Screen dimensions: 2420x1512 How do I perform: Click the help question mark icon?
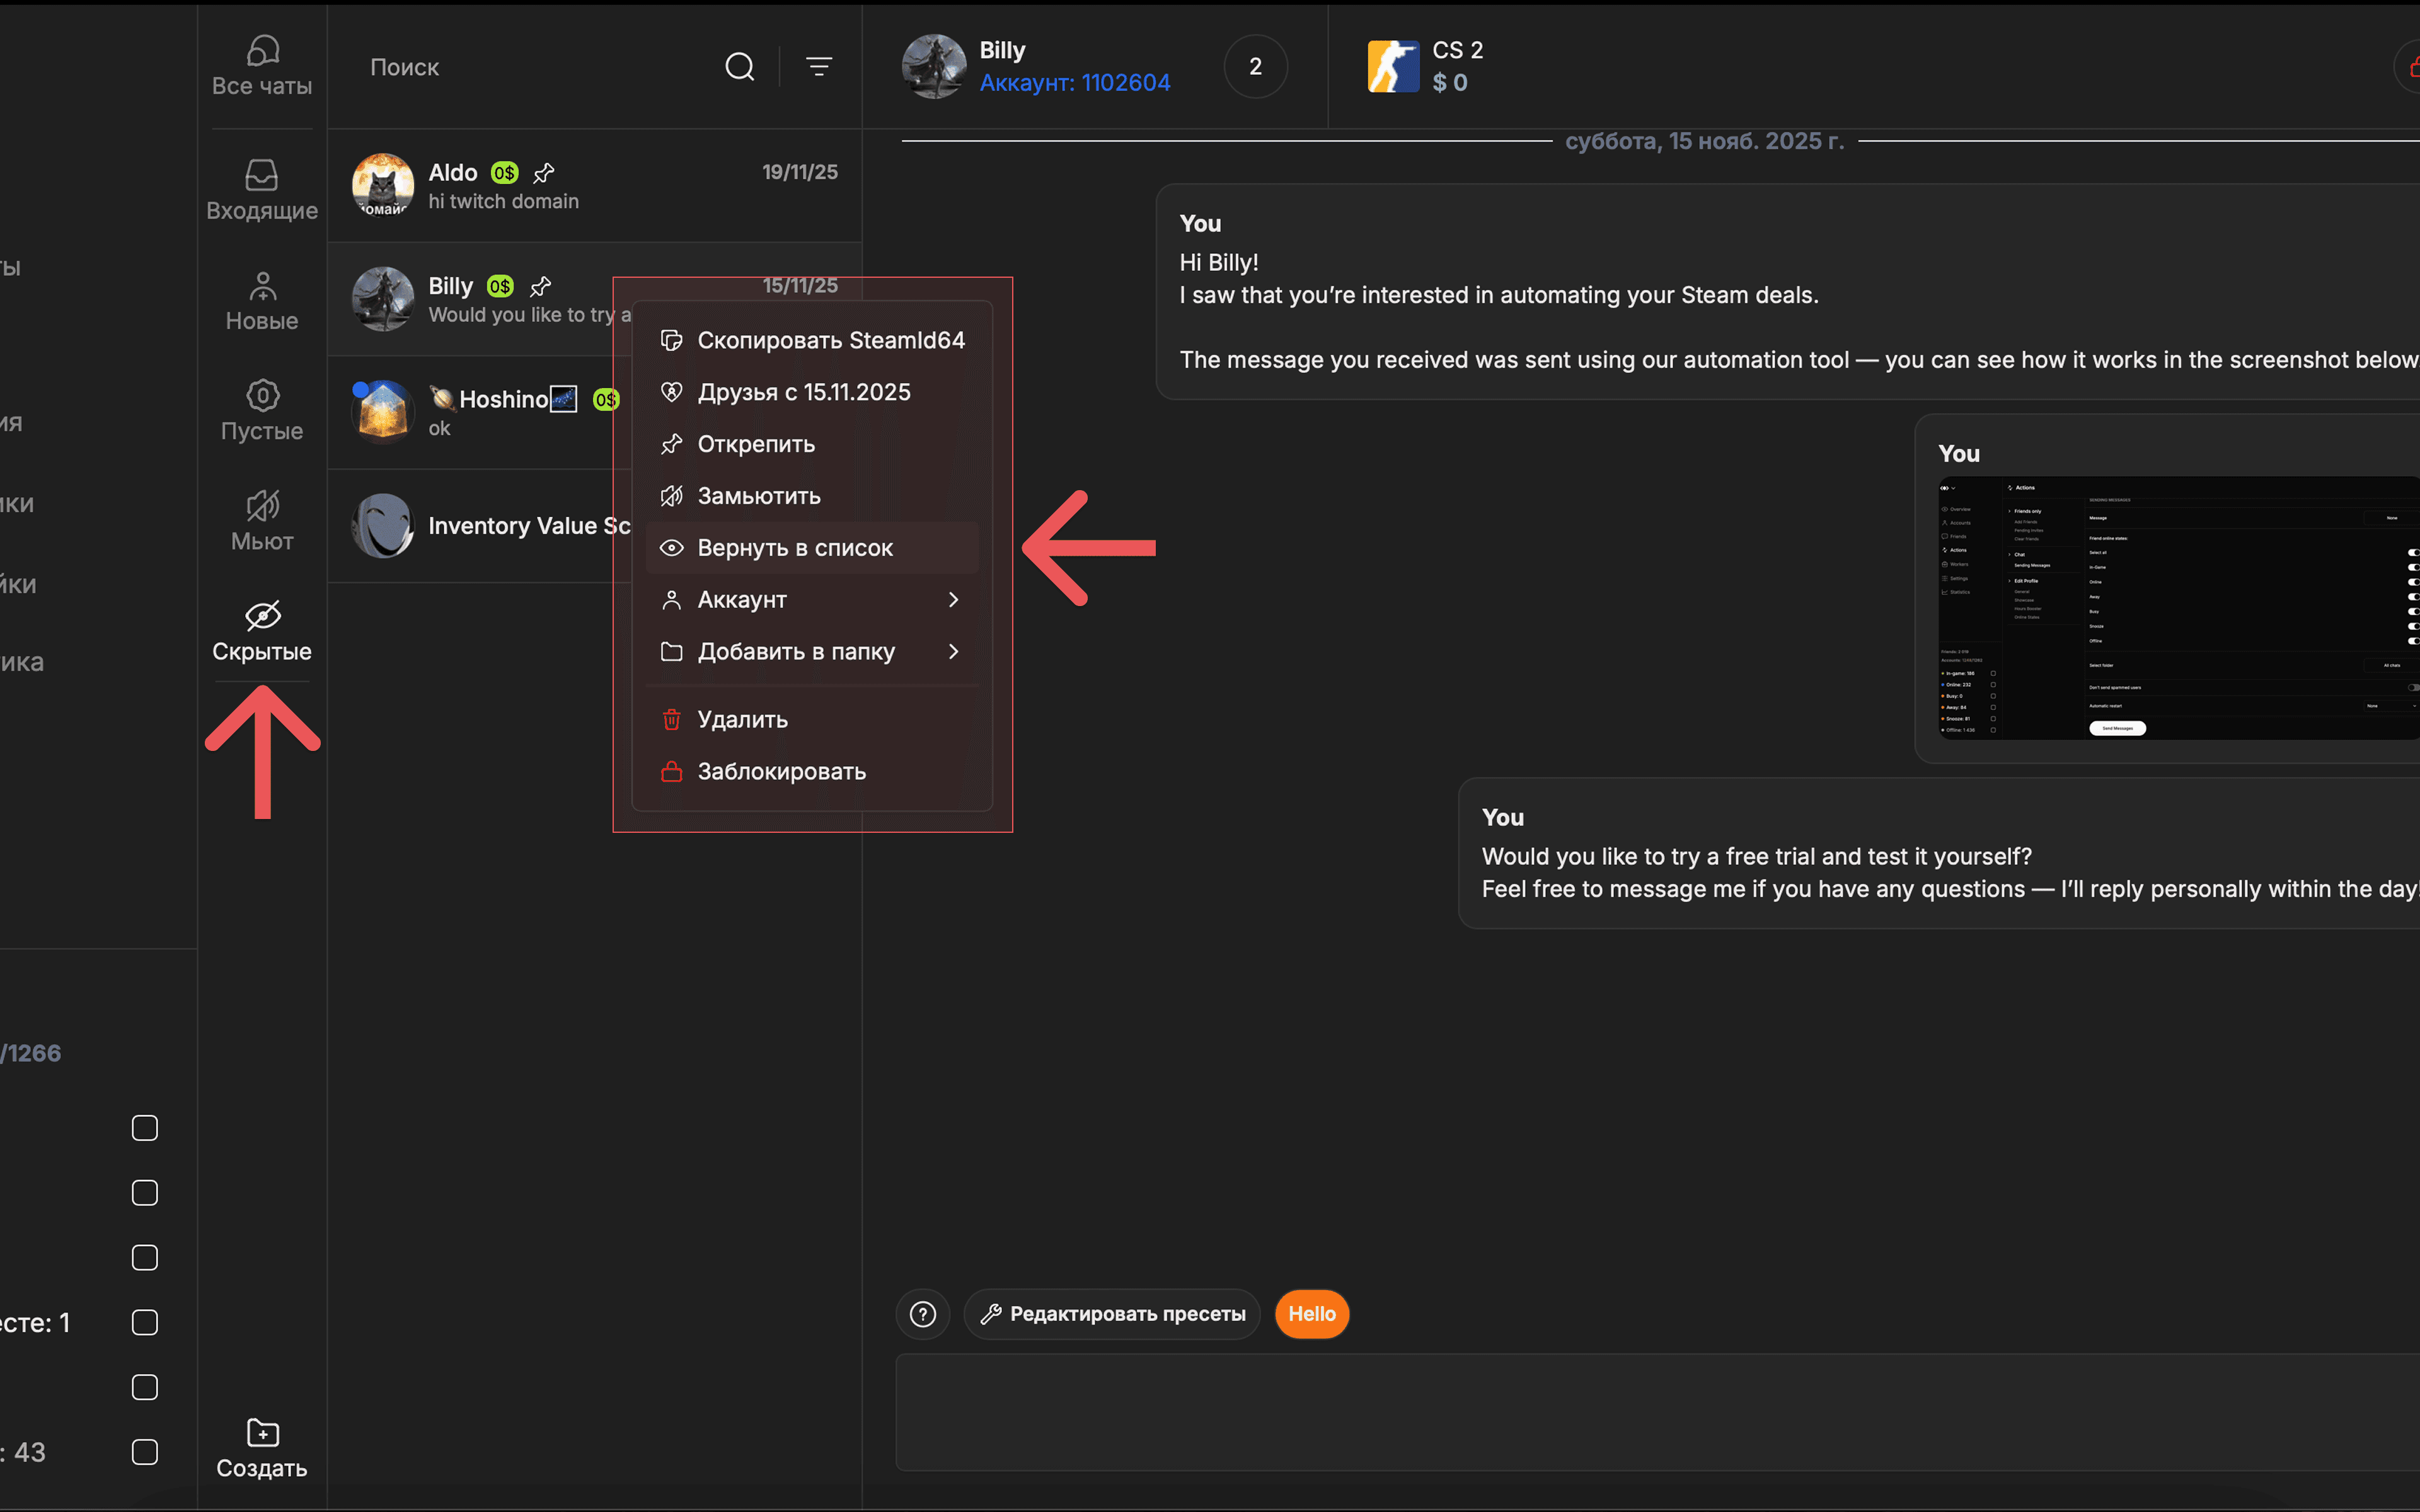922,1314
